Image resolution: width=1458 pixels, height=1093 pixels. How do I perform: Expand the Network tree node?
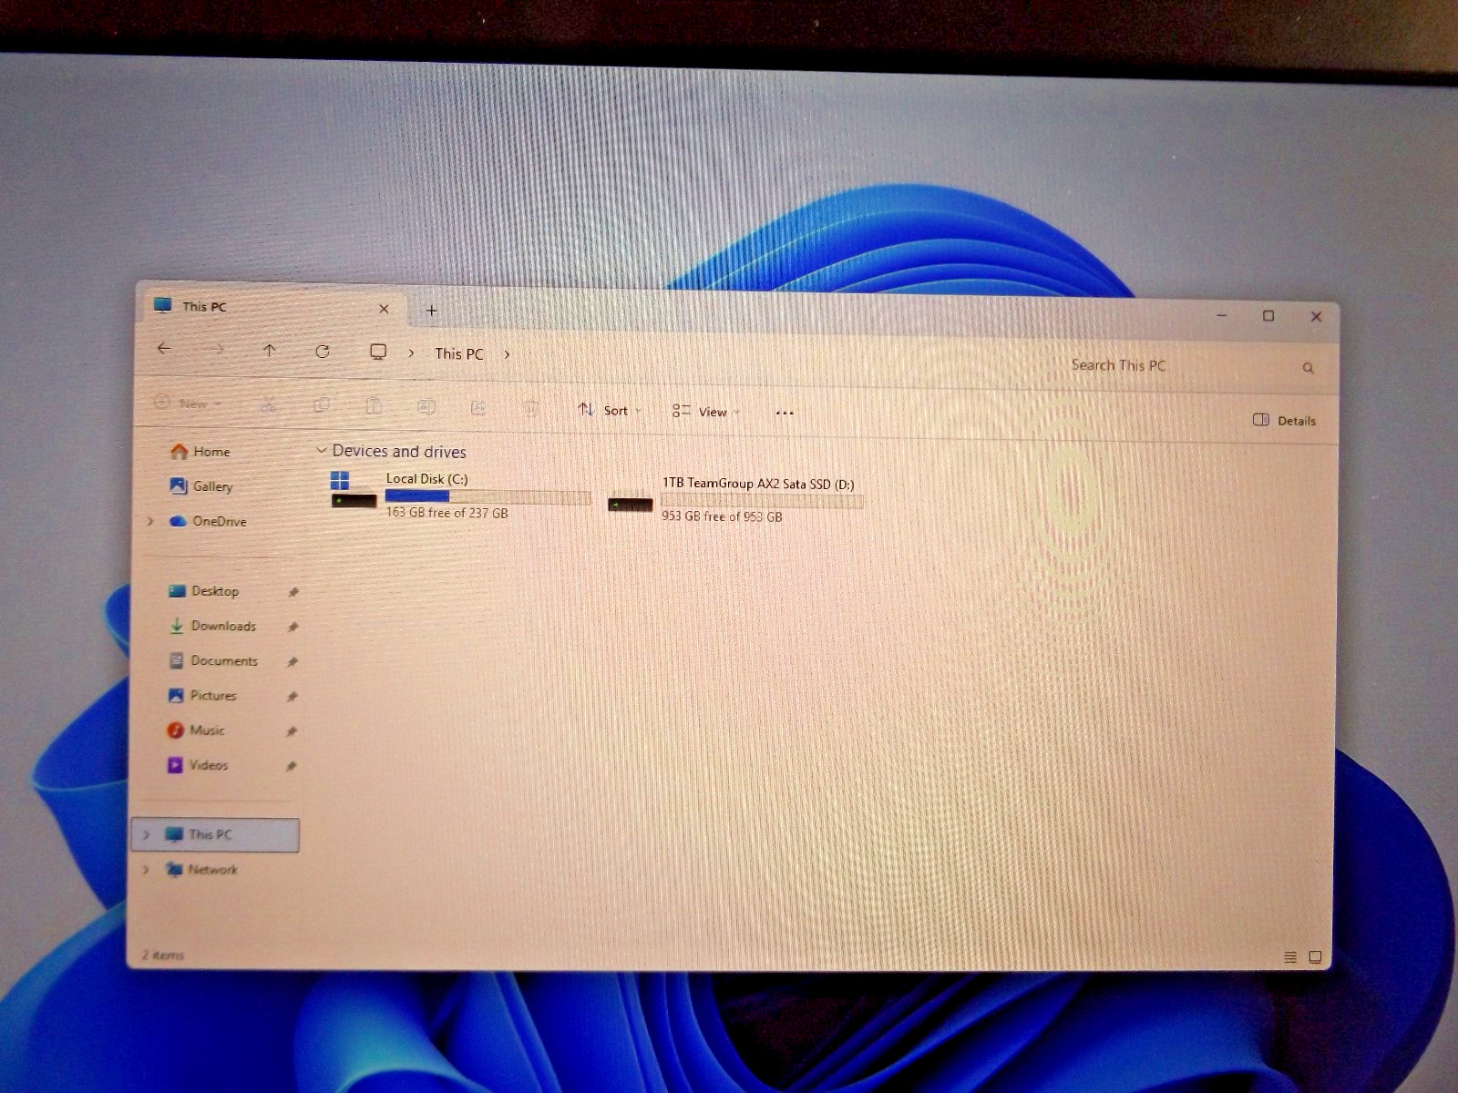(145, 869)
